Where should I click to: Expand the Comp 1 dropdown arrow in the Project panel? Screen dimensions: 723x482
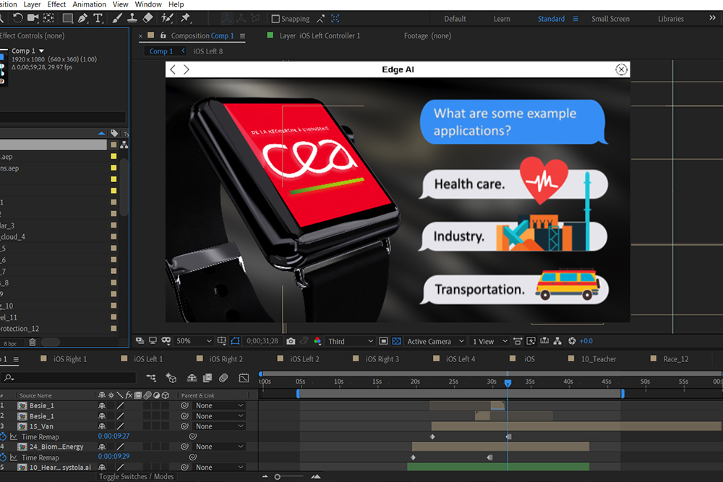point(41,51)
